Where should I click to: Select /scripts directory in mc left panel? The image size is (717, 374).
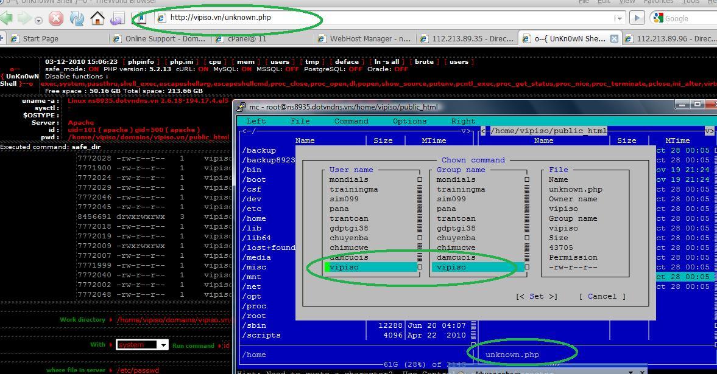point(261,335)
